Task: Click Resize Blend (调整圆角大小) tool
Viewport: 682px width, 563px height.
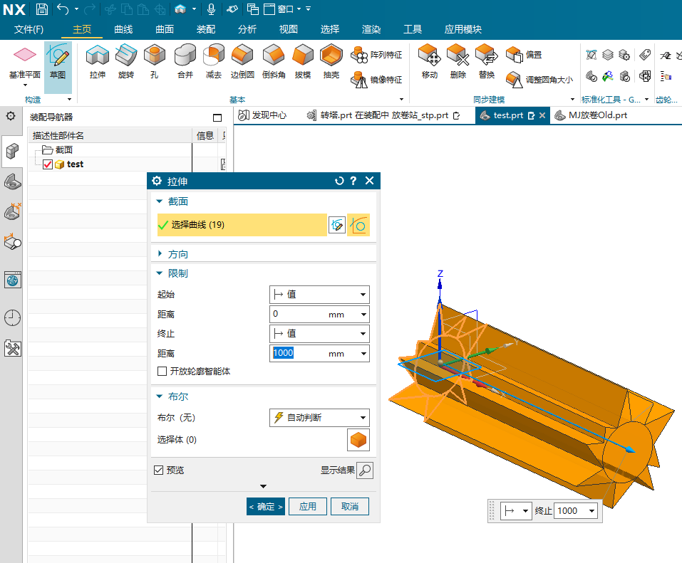Action: [x=539, y=80]
